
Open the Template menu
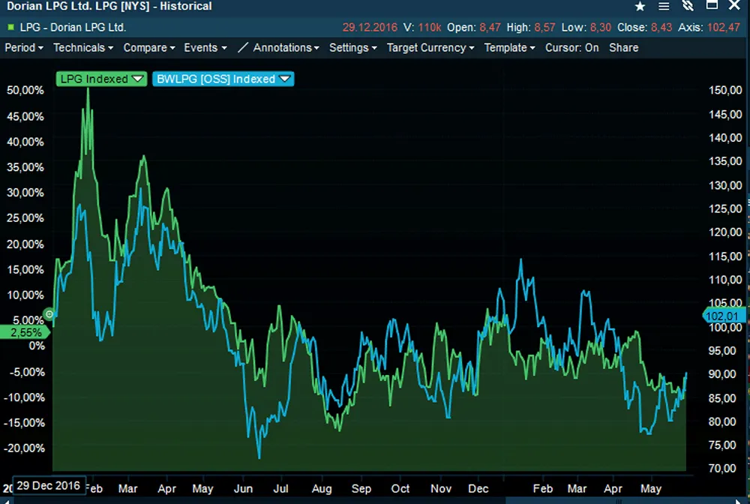pyautogui.click(x=509, y=47)
